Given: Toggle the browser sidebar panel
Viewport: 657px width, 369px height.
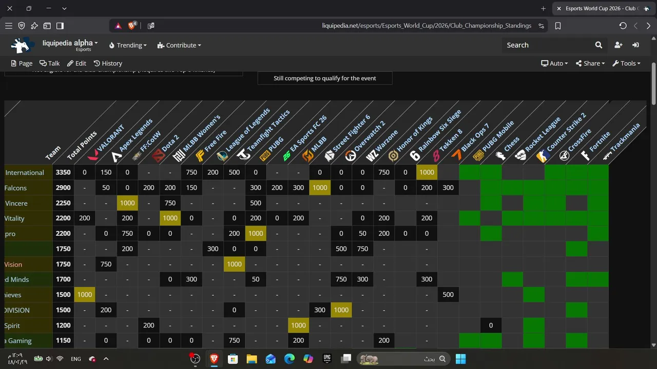Looking at the screenshot, I should pyautogui.click(x=60, y=26).
